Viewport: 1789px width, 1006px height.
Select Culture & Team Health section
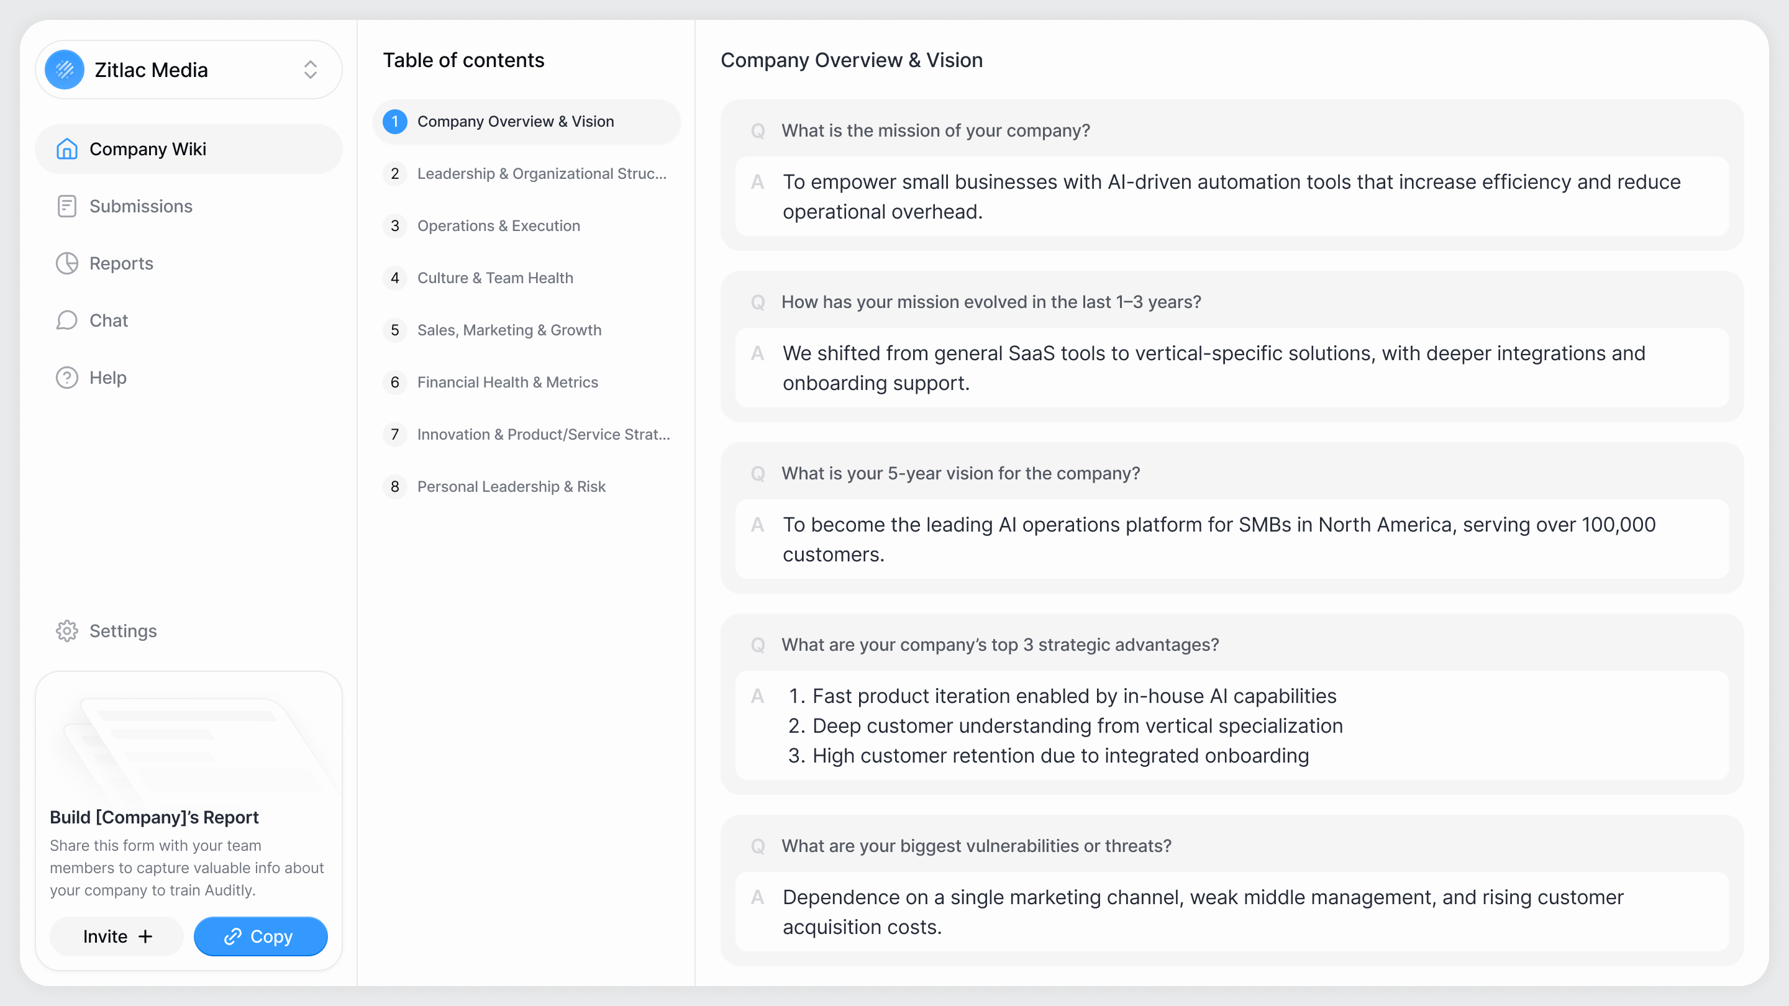(x=494, y=278)
